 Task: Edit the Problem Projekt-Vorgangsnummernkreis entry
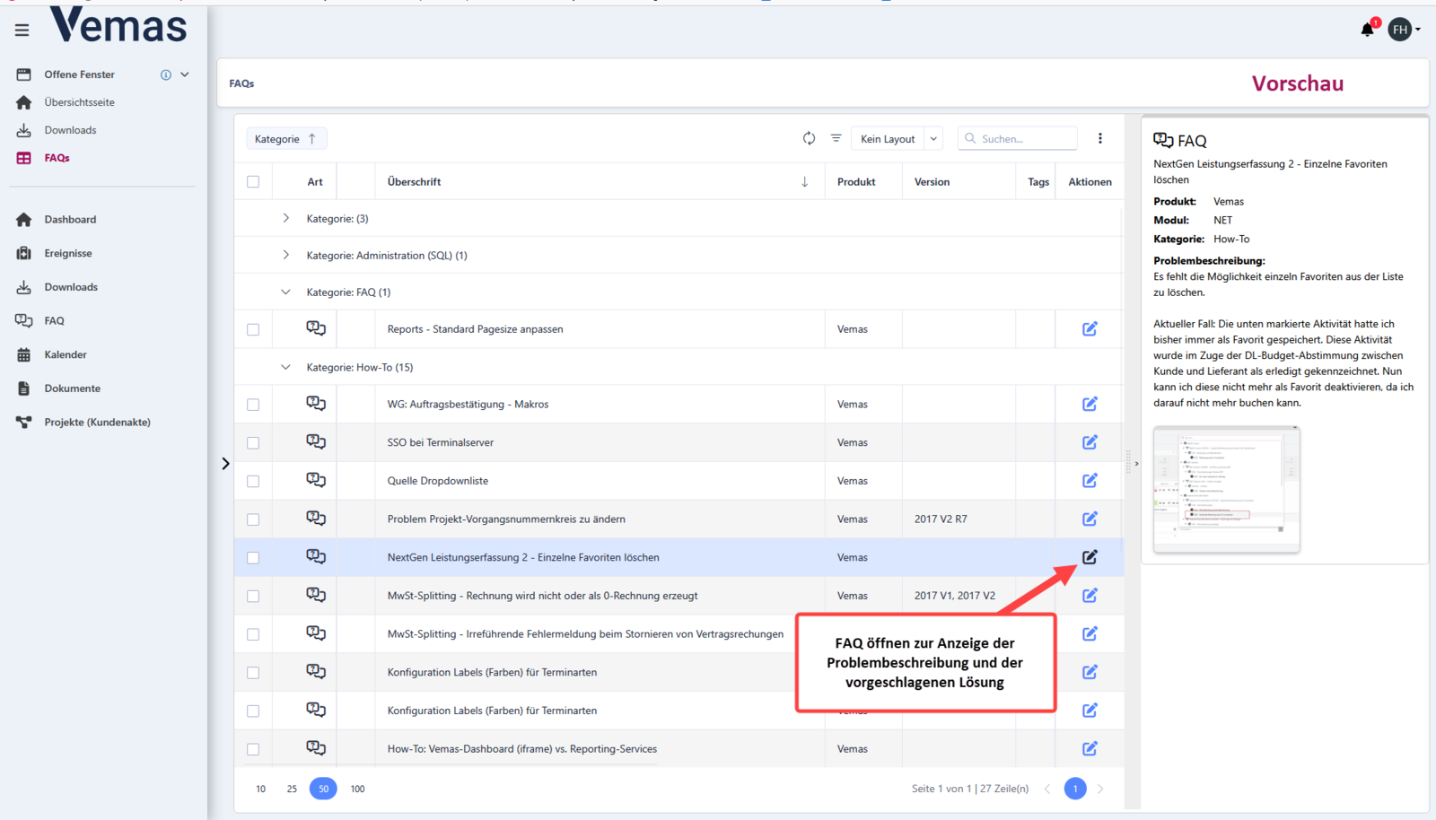tap(1090, 519)
